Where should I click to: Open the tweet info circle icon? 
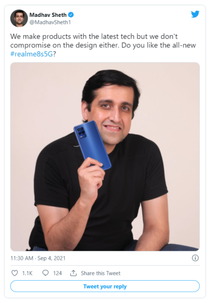click(195, 258)
